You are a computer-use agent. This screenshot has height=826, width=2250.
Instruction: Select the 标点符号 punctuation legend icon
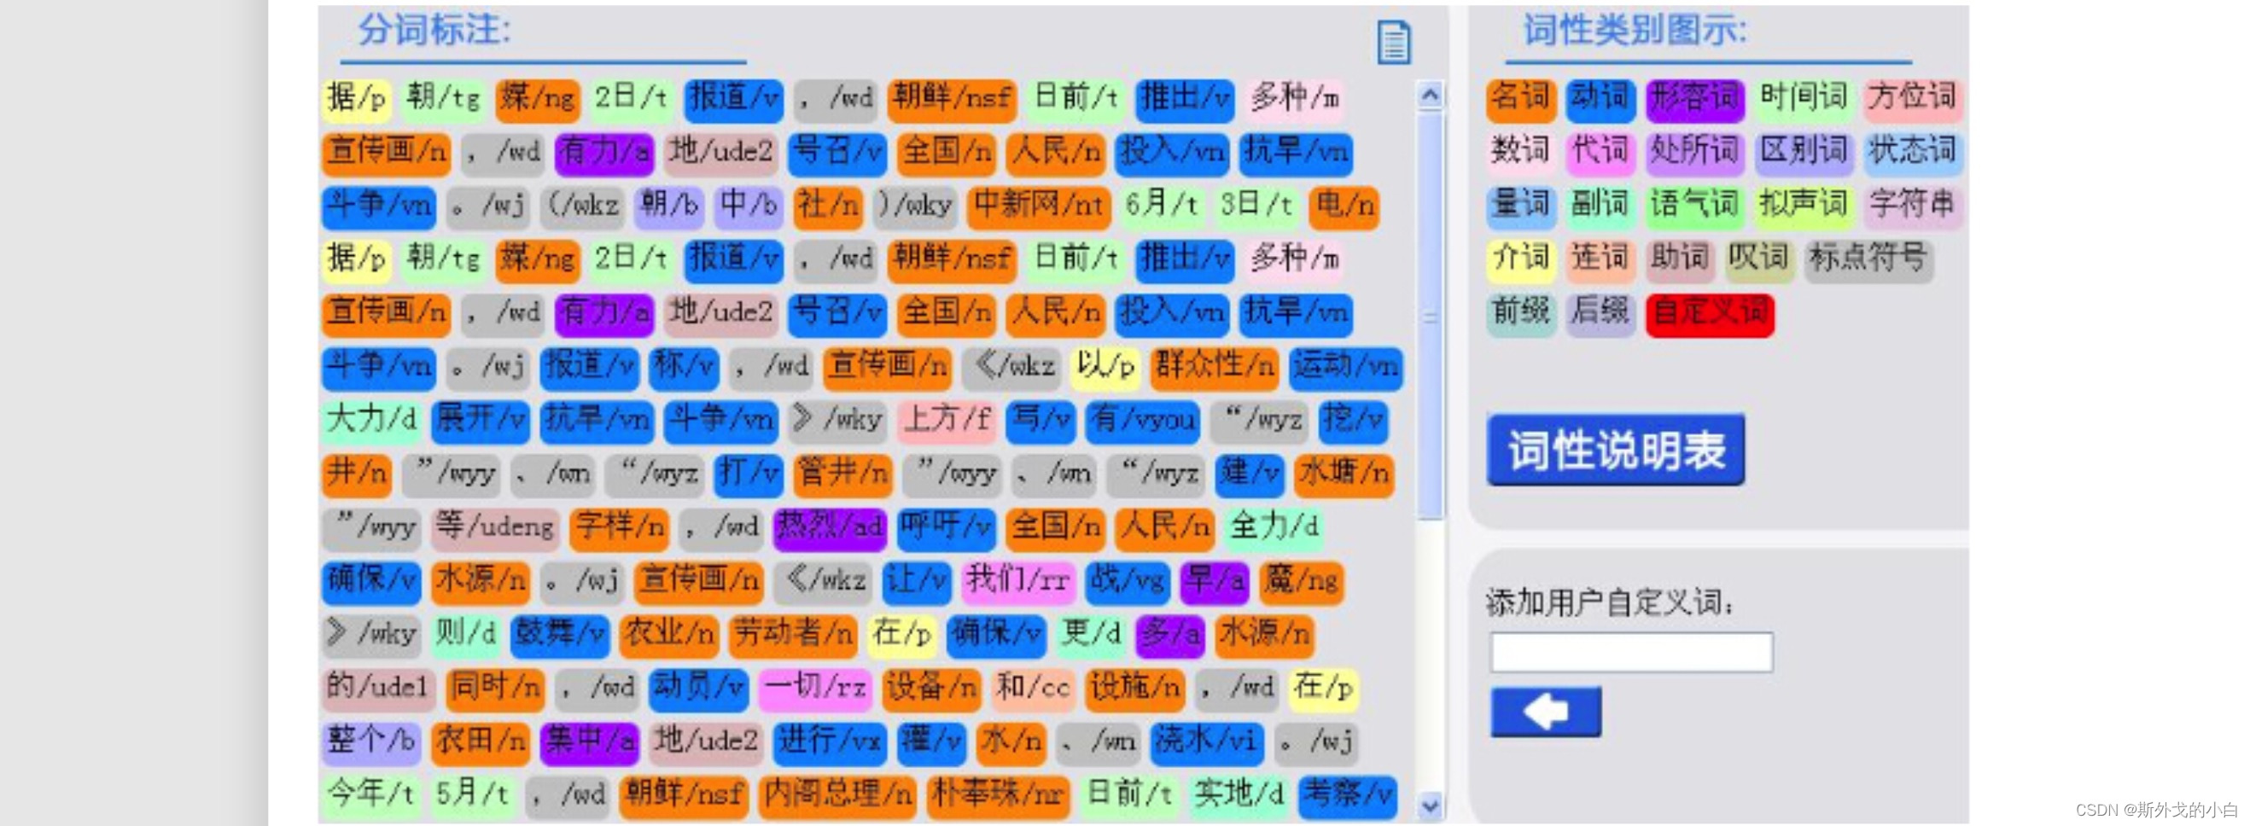tap(1868, 259)
